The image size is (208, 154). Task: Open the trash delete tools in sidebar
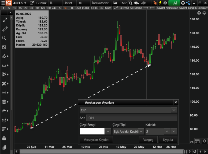(x=4, y=102)
